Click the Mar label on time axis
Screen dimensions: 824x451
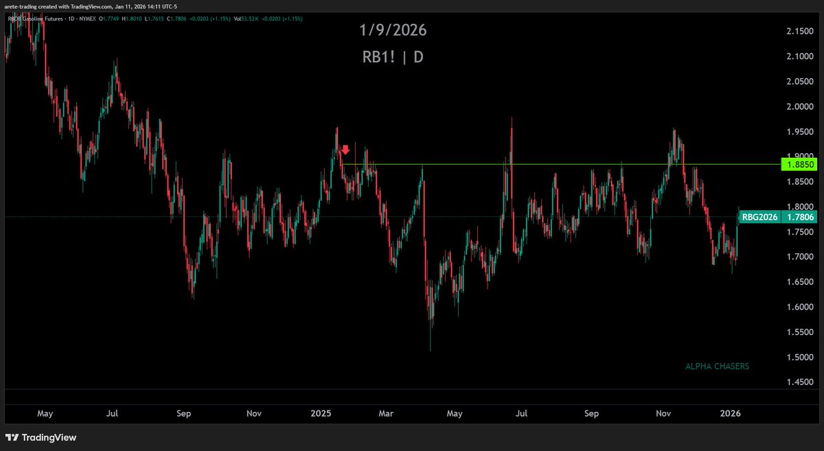[386, 414]
